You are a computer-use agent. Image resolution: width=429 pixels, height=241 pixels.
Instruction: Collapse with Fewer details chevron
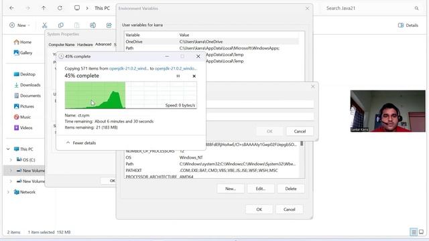[68, 143]
